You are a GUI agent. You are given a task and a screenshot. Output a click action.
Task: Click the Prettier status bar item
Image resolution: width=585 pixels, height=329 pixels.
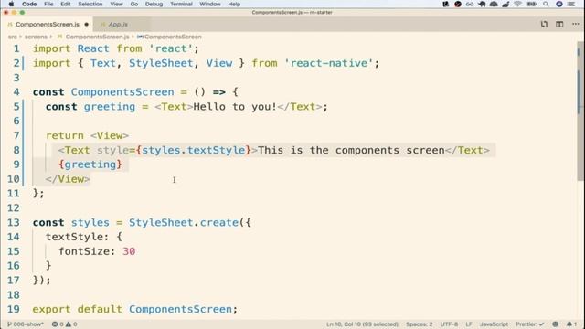530,324
